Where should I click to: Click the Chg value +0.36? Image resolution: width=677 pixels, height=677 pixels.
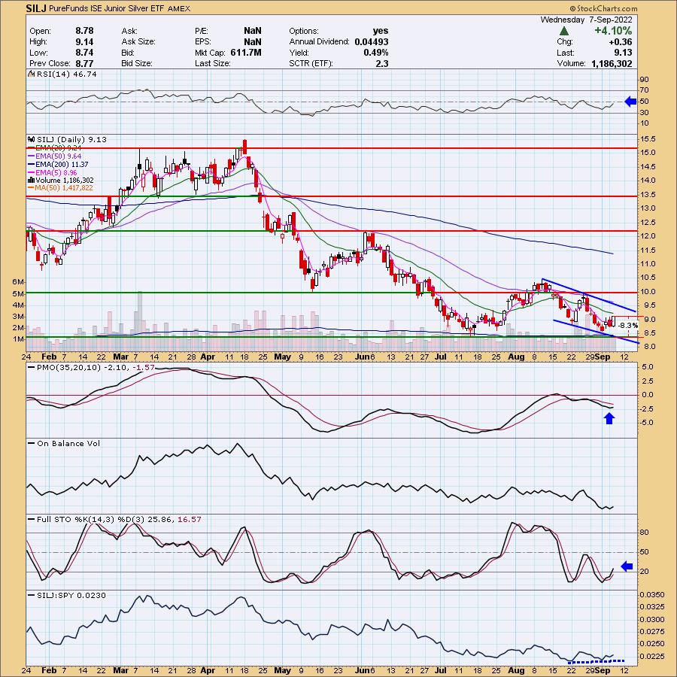tap(619, 42)
